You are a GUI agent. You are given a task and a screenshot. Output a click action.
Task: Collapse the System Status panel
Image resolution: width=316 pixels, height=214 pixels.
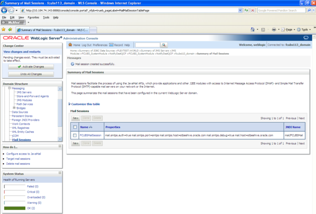pyautogui.click(x=60, y=173)
